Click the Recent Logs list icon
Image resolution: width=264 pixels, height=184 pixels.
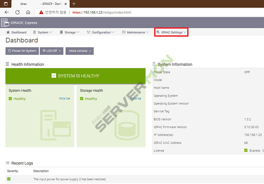click(x=7, y=163)
